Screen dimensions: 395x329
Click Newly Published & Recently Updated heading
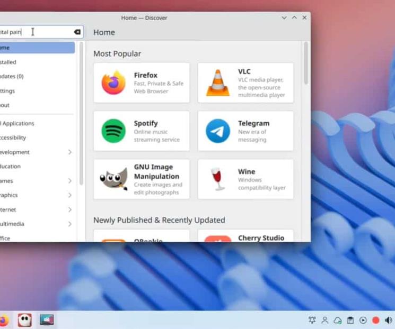(x=159, y=220)
